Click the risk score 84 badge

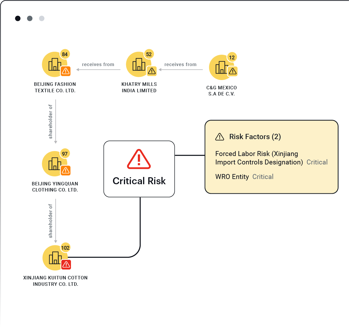(x=65, y=54)
